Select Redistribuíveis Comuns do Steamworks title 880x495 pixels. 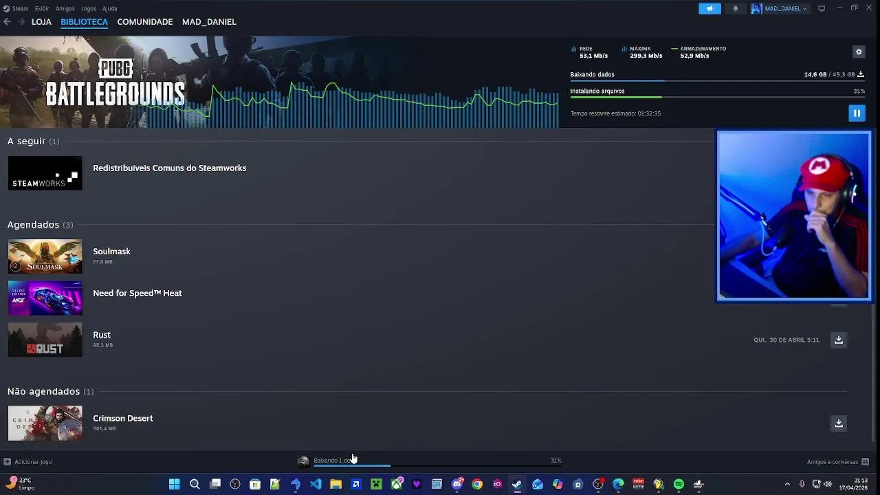pos(169,168)
